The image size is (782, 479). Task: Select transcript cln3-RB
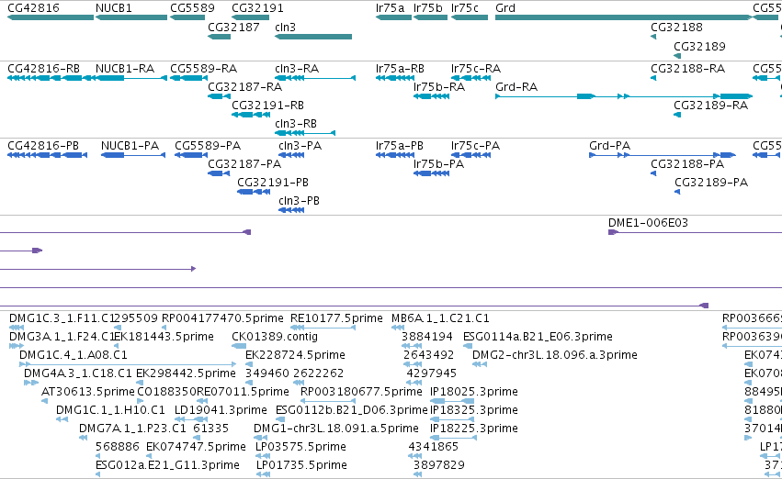(305, 133)
